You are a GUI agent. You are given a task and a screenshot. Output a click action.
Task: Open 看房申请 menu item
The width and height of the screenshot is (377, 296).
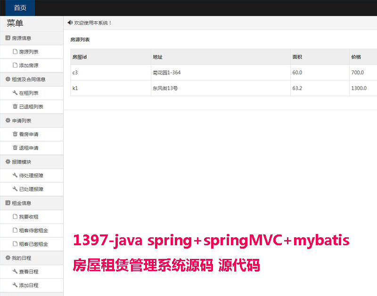pos(32,134)
